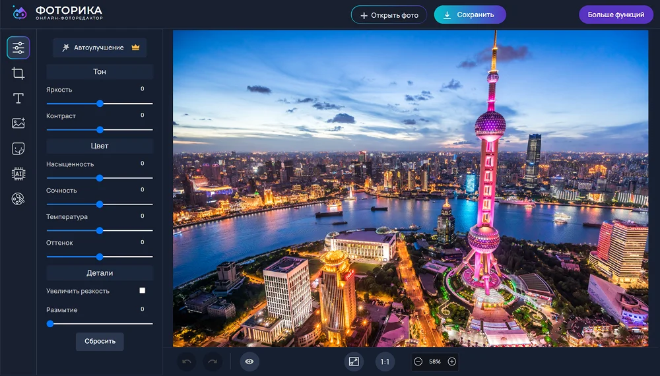
Task: Open the add image overlay tool
Action: 18,123
